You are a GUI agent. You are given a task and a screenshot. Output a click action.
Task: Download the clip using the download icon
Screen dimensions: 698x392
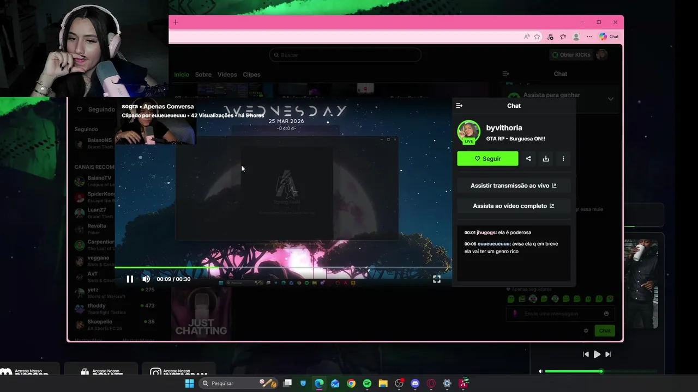[546, 158]
